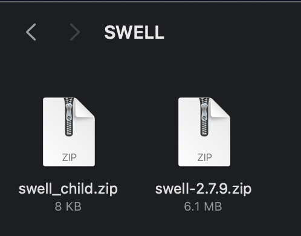301x236 pixels.
Task: Select the swell-2.7.9.zip archive icon
Action: click(x=204, y=132)
